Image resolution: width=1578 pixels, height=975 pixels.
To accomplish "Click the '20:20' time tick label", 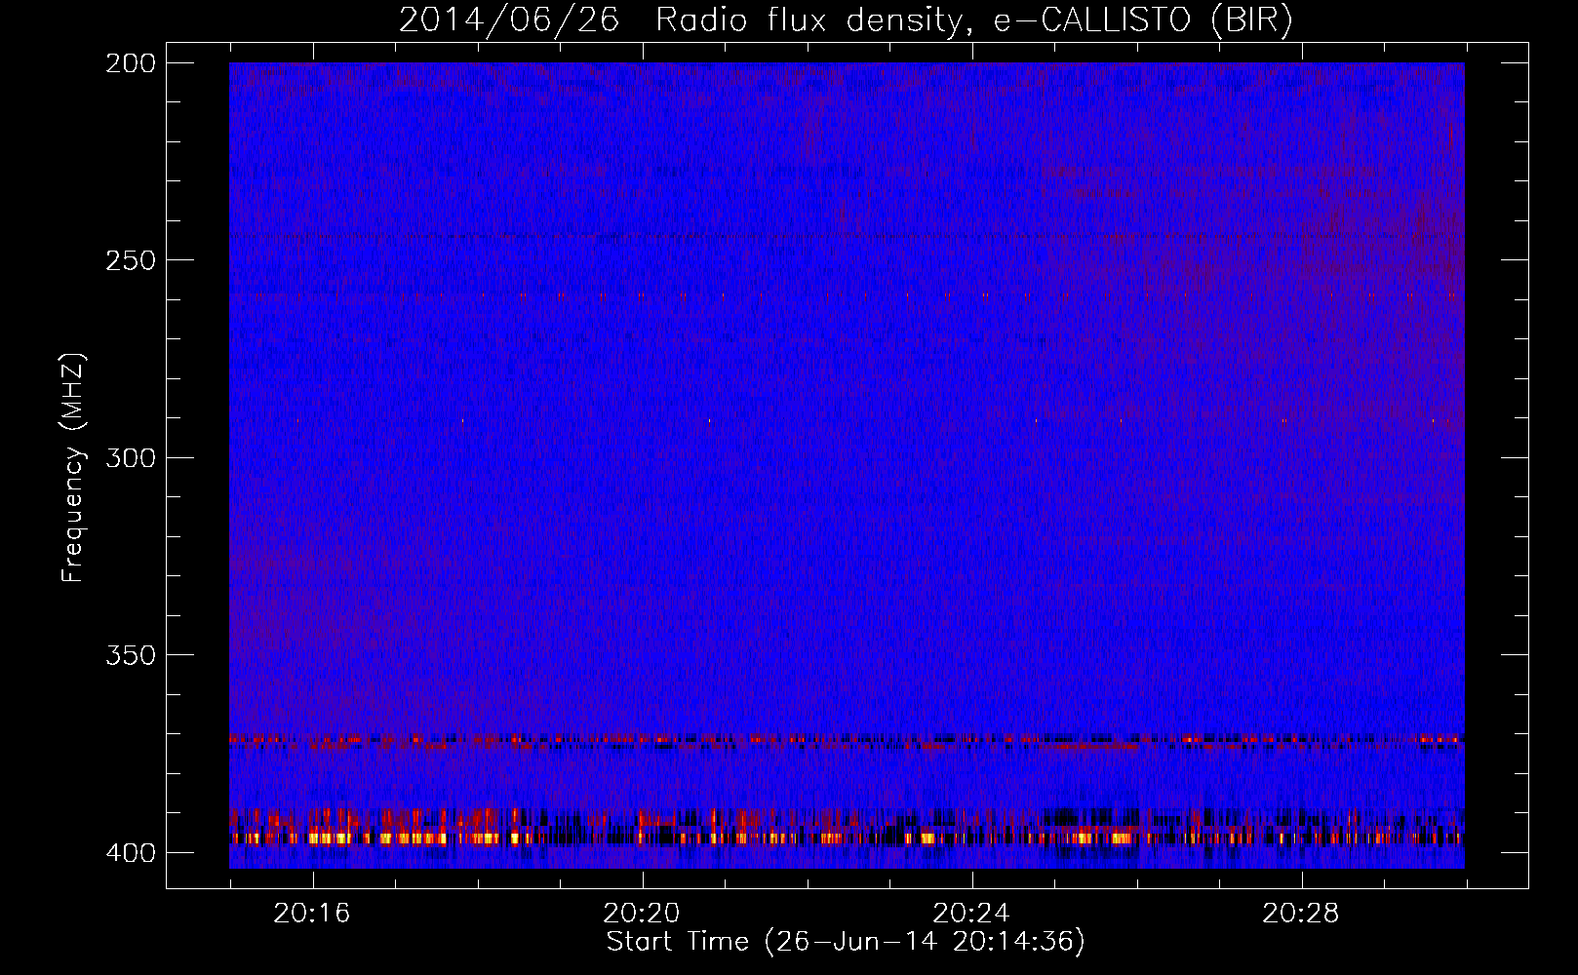I will coord(642,913).
